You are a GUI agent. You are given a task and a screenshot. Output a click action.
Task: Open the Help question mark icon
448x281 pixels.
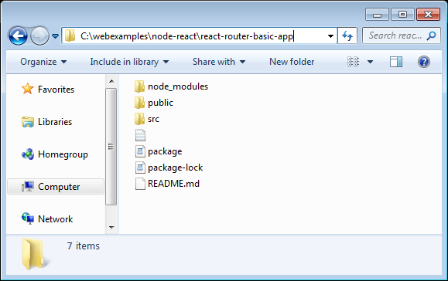pyautogui.click(x=424, y=62)
